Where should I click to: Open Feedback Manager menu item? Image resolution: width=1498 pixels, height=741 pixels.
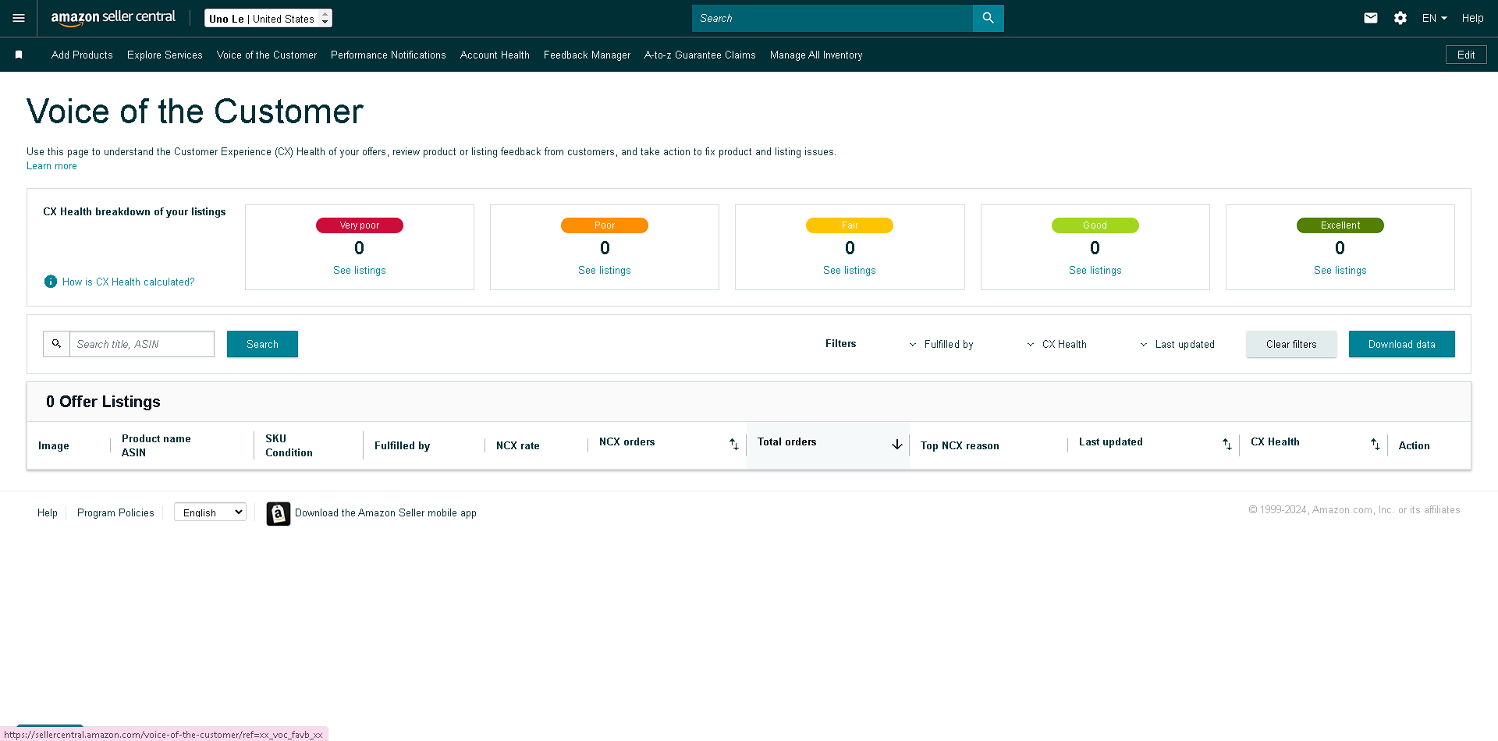pos(587,55)
